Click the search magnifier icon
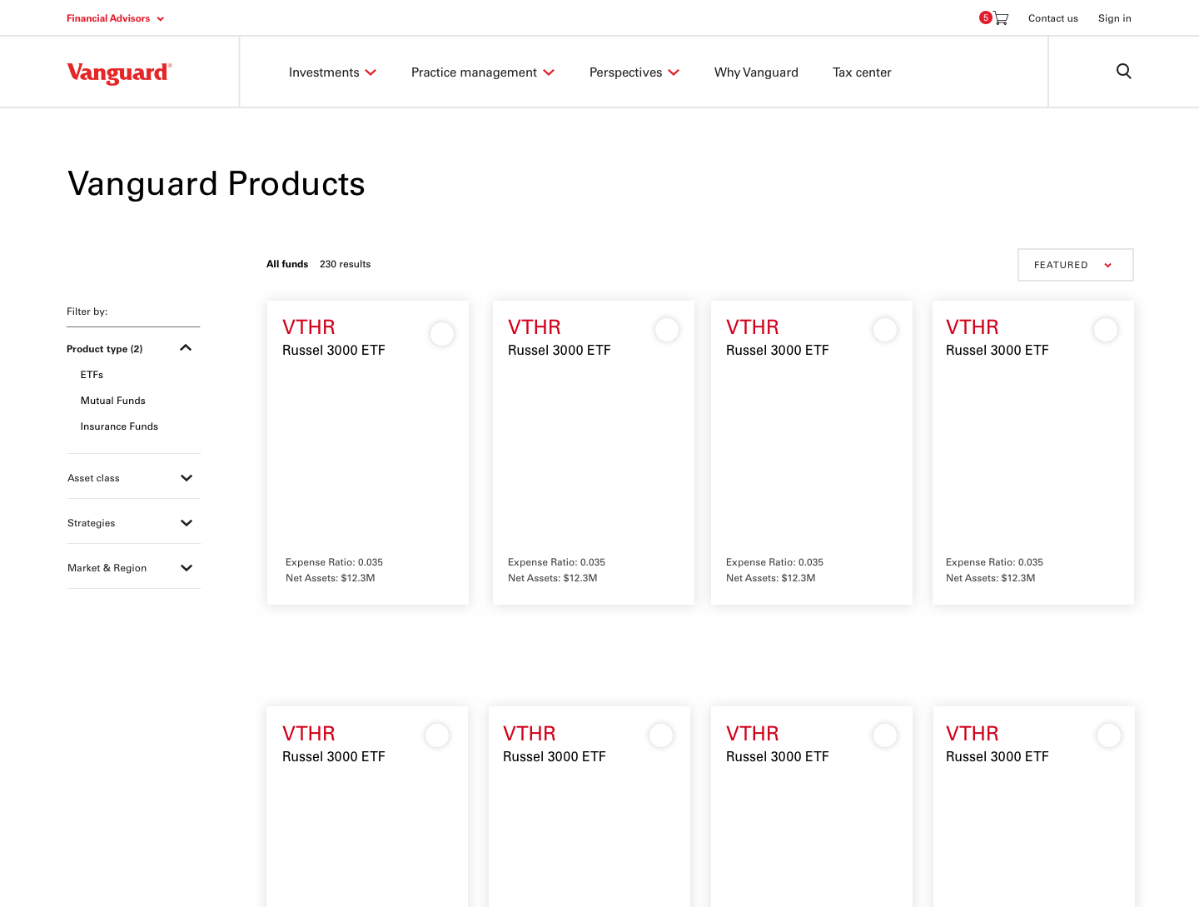Viewport: 1199px width, 907px height. (x=1123, y=72)
